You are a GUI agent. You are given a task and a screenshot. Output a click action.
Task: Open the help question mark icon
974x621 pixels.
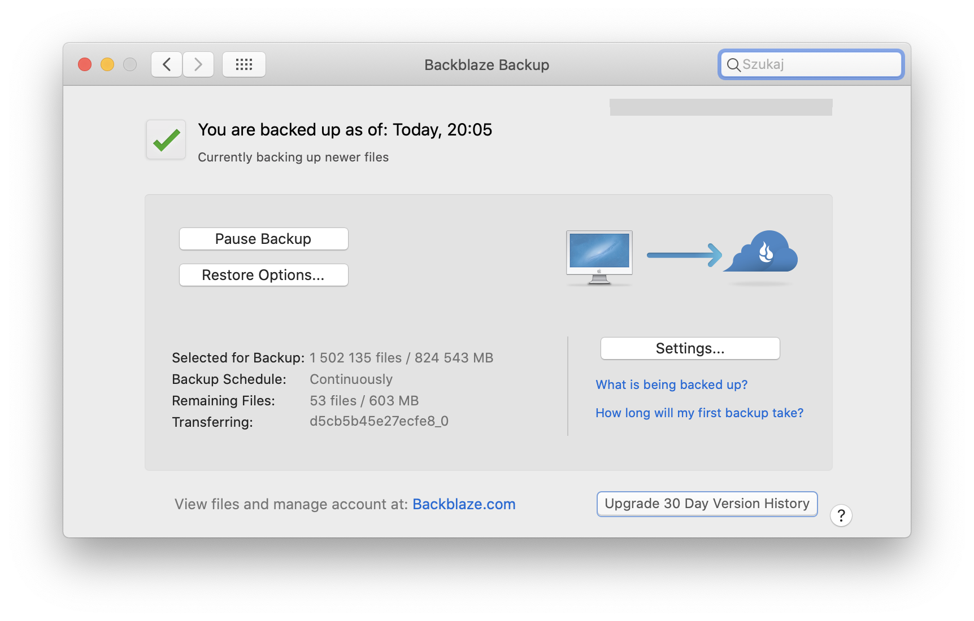click(841, 515)
